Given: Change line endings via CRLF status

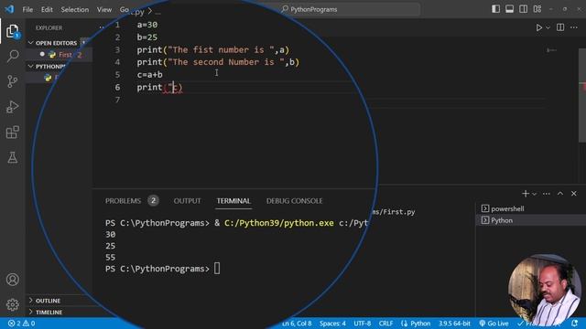Looking at the screenshot, I should (385, 324).
